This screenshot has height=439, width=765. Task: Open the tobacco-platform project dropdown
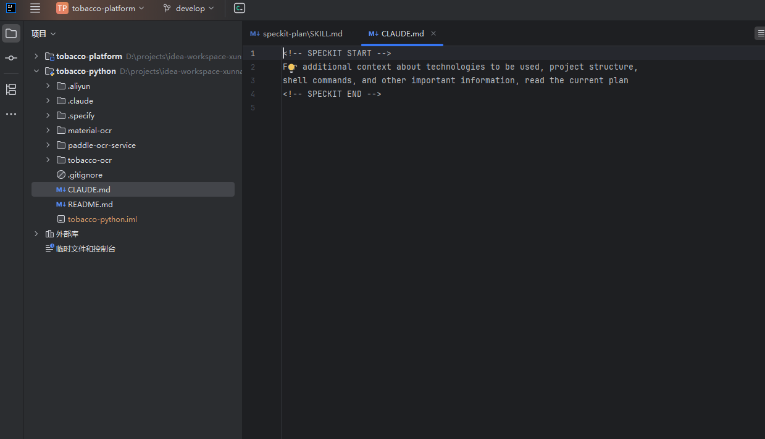101,8
